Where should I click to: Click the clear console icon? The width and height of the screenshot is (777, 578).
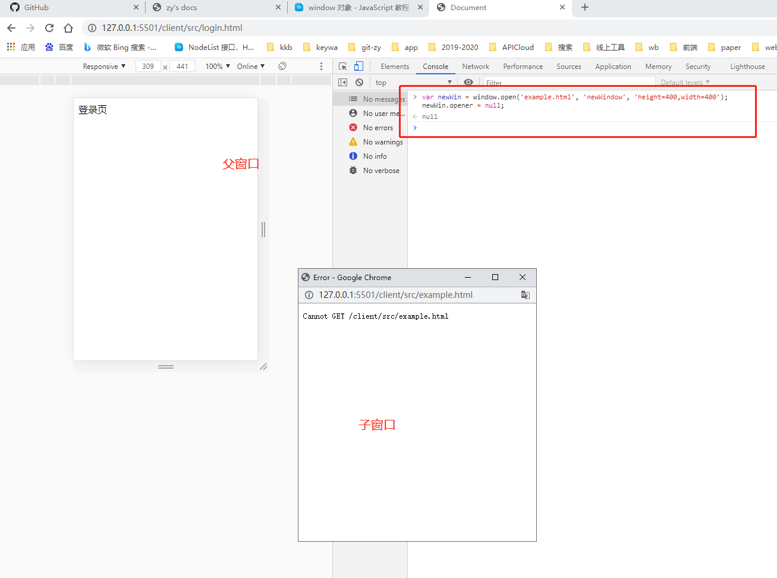(x=359, y=83)
